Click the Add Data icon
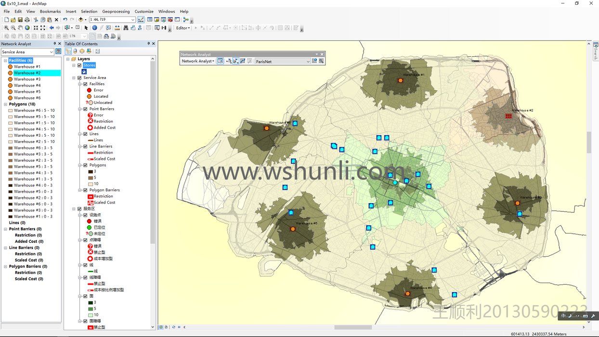Screen dimensions: 599x337 click(x=80, y=20)
